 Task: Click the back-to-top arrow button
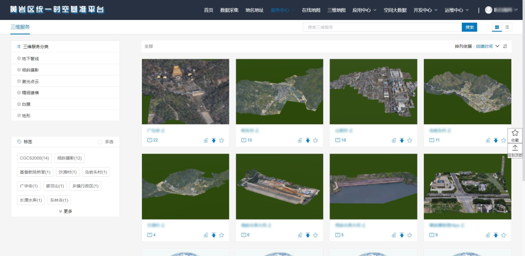click(515, 150)
